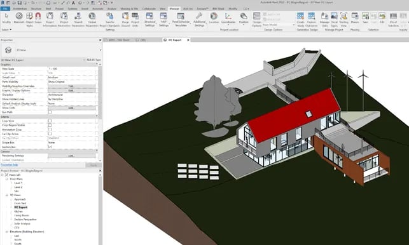Viewport: 409px width, 245px height.
Task: Open the Location tool globe icon
Action: pos(214,18)
